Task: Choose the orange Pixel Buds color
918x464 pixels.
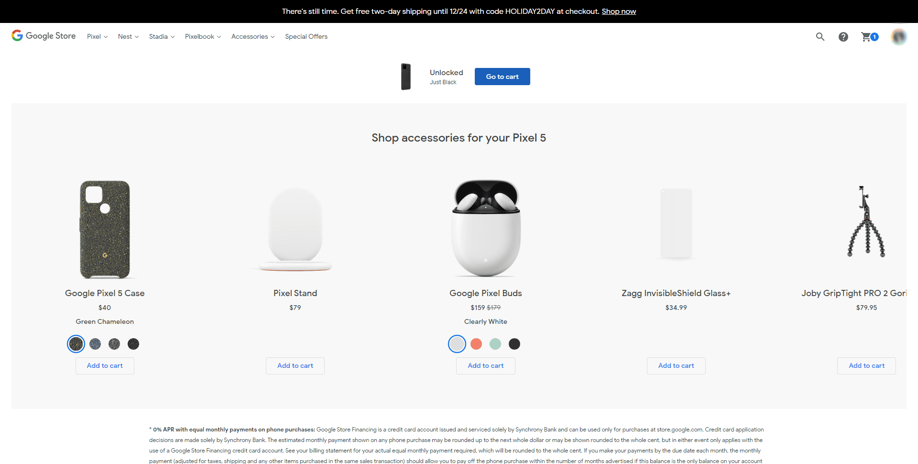Action: 476,344
